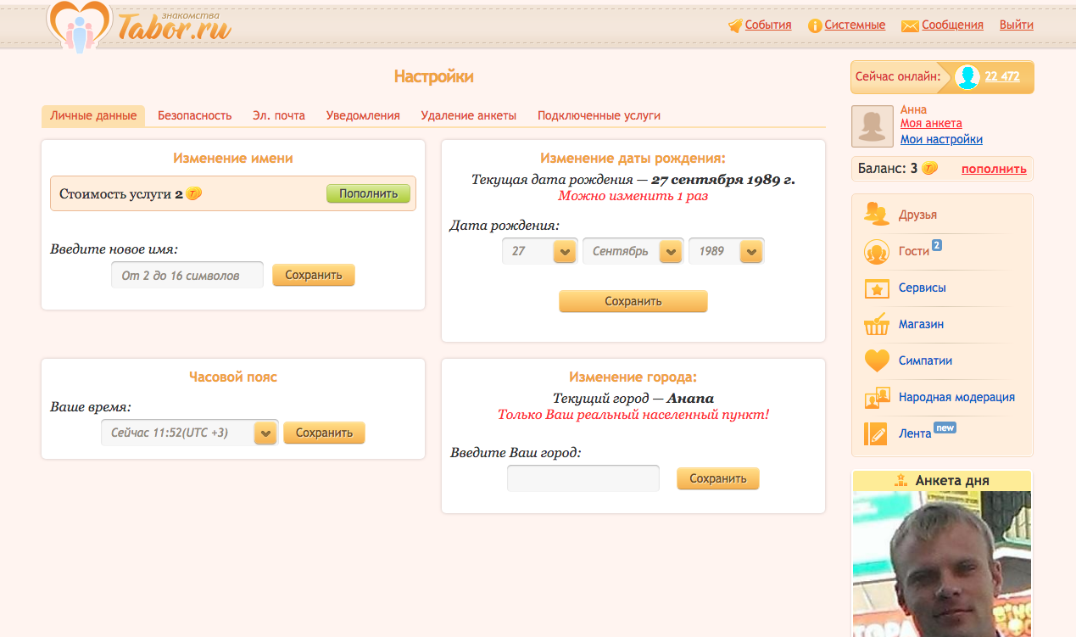Open the Анкета дня profile photo
This screenshot has height=637, width=1076.
pyautogui.click(x=941, y=564)
